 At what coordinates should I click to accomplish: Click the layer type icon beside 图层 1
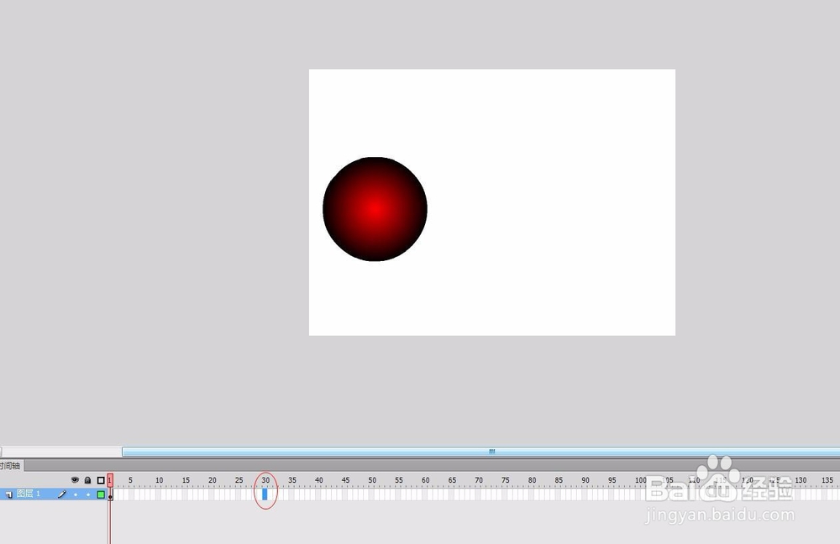tap(8, 494)
